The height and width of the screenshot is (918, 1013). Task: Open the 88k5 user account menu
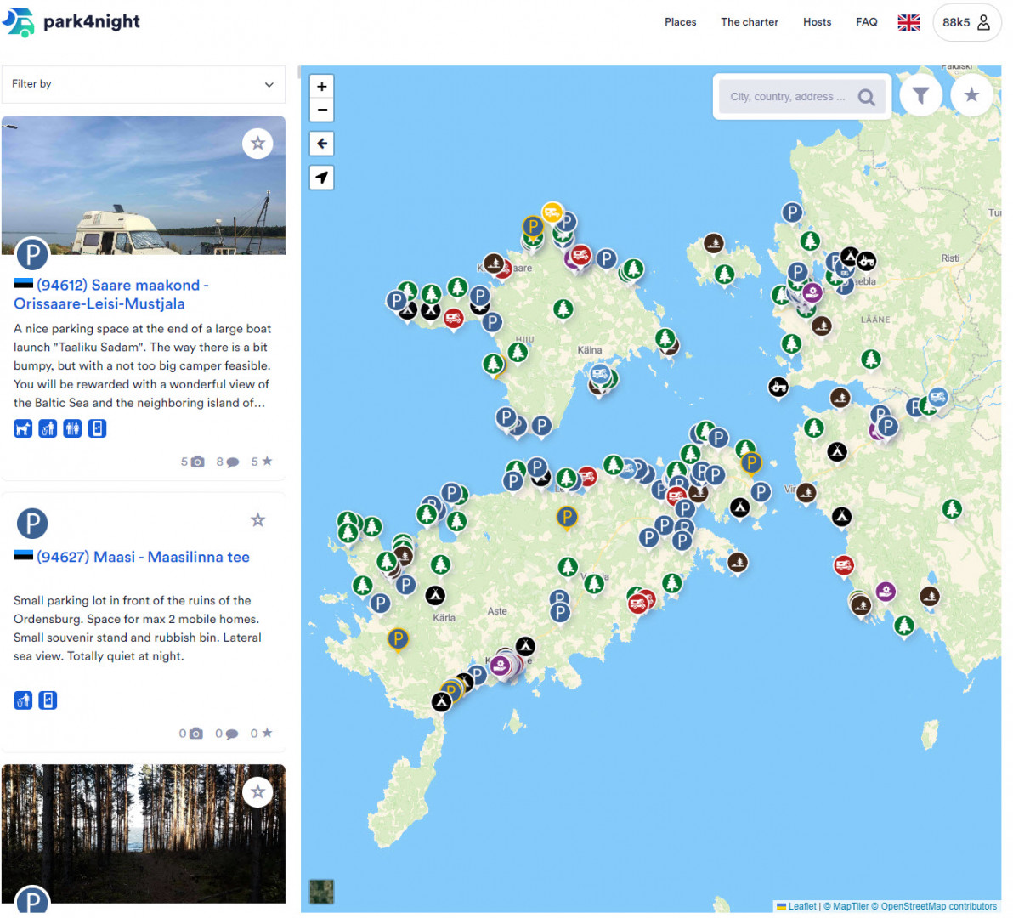pyautogui.click(x=966, y=22)
